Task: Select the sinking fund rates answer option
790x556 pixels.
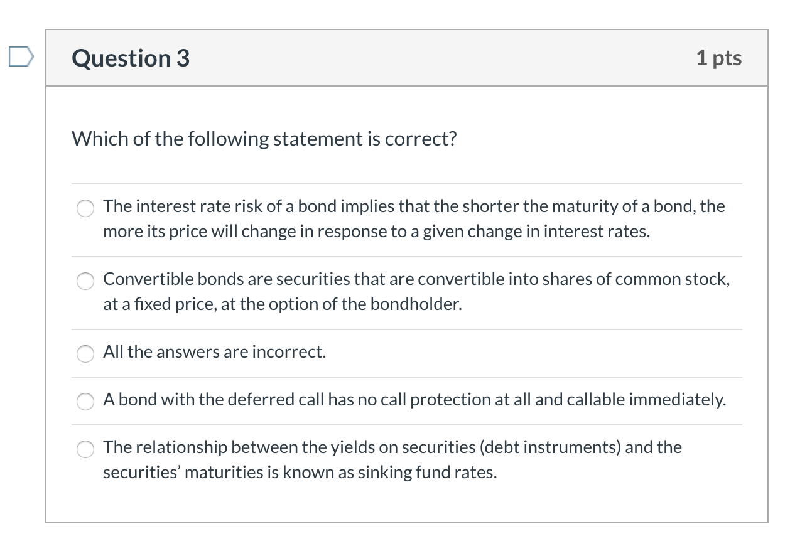Action: [85, 449]
